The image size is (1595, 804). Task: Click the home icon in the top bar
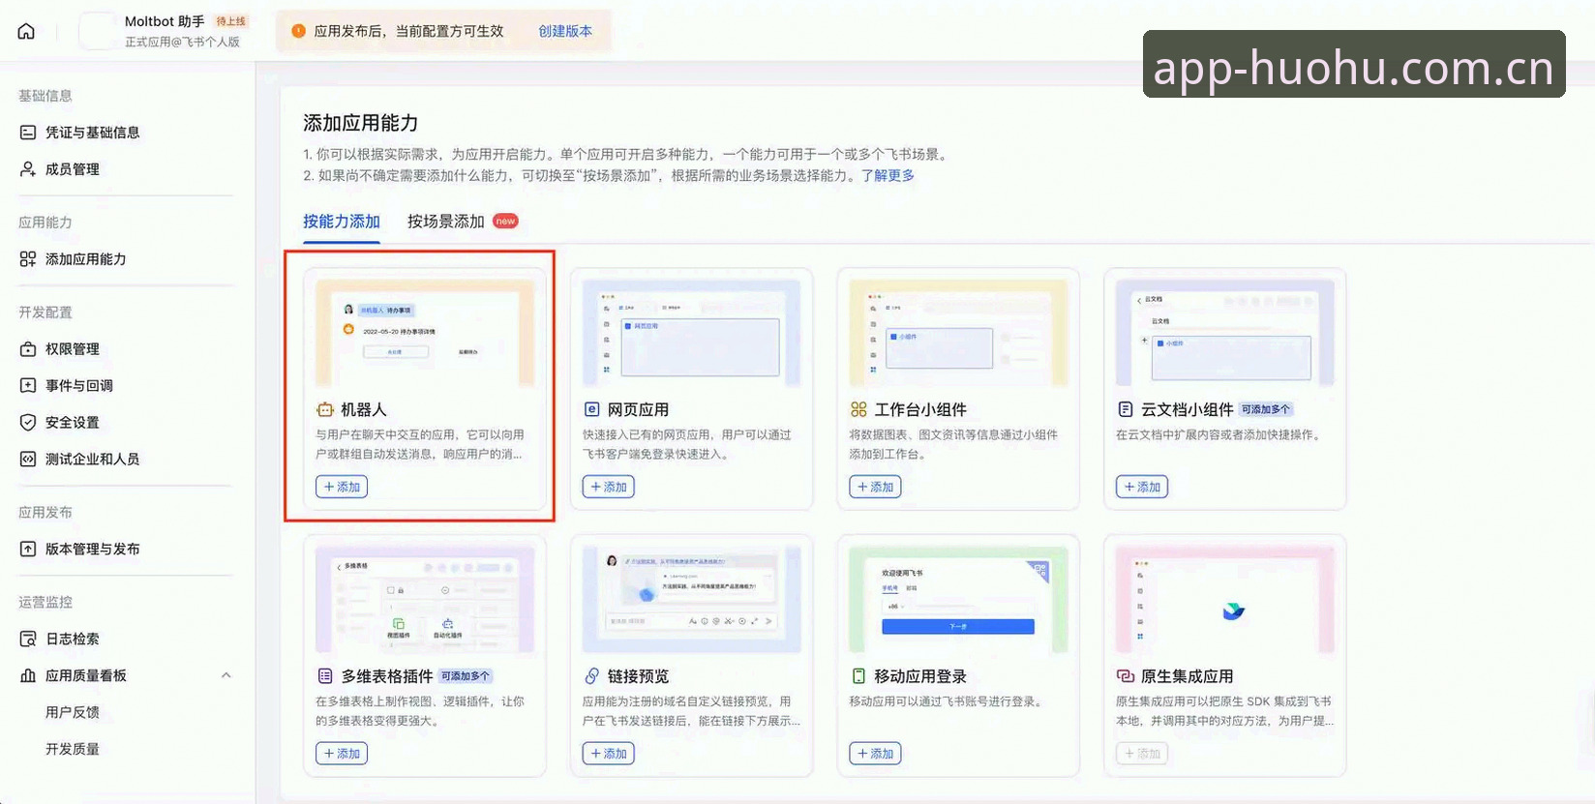click(x=26, y=31)
